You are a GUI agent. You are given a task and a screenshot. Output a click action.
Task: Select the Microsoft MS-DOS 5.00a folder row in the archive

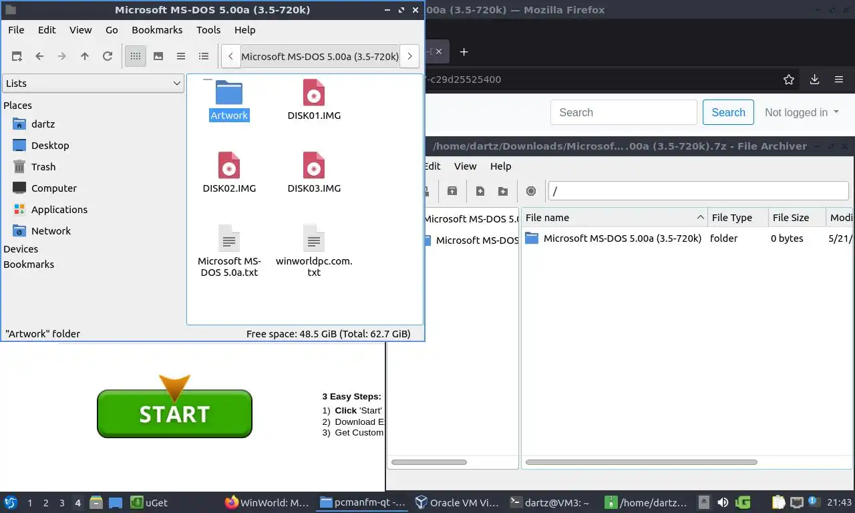point(688,238)
